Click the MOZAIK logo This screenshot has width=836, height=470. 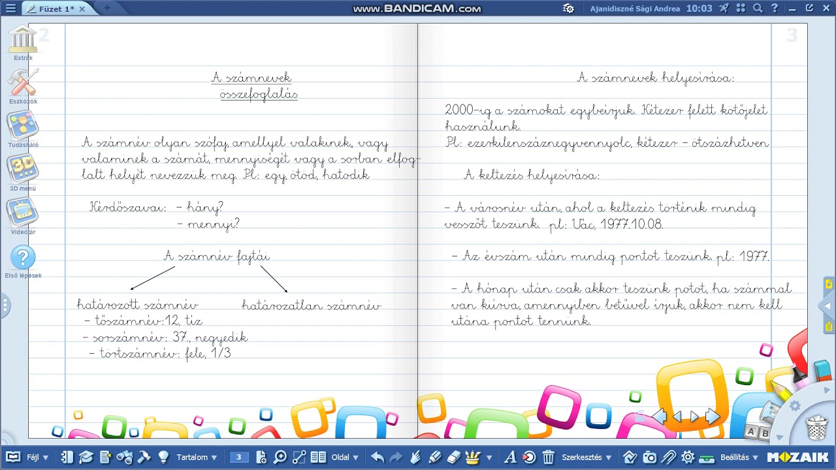(798, 457)
